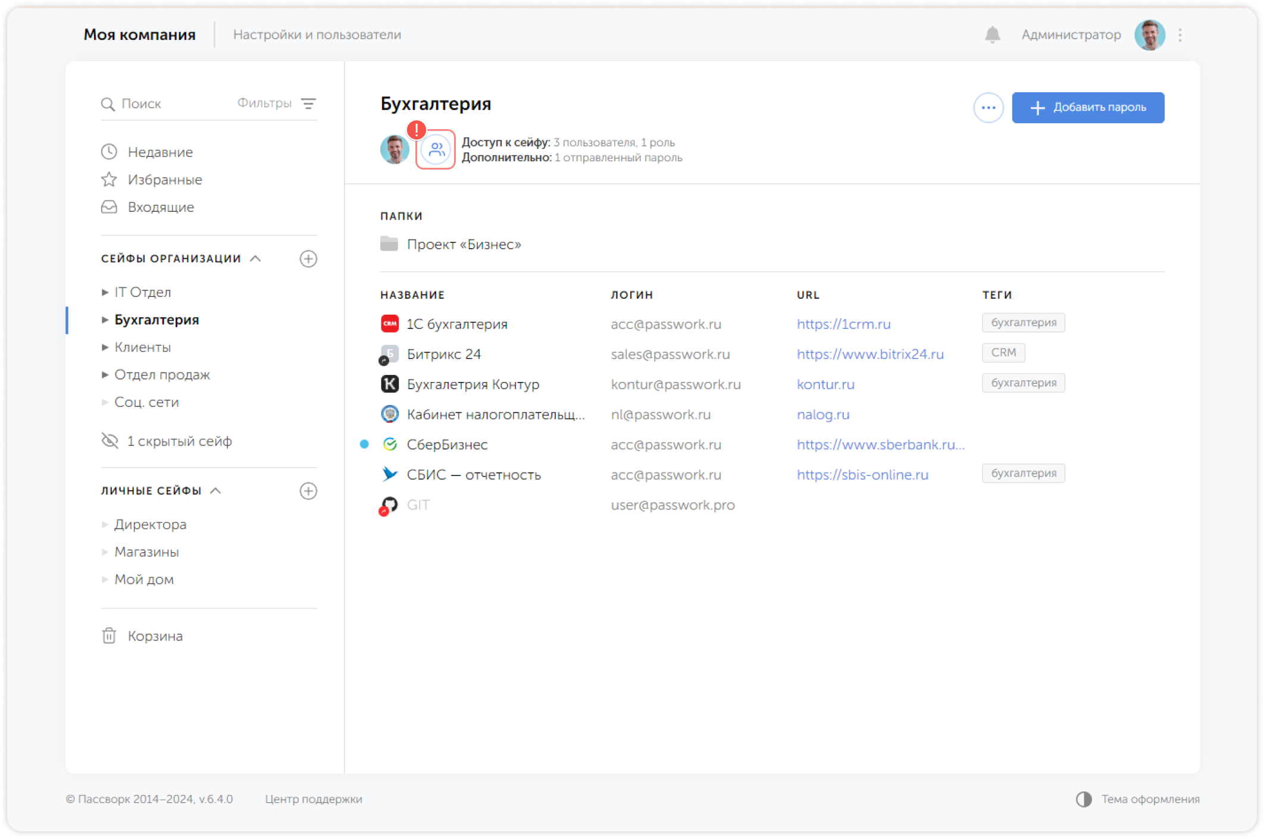Screen dimensions: 1264x839
Task: Click the vault three-dots options button
Action: point(988,108)
